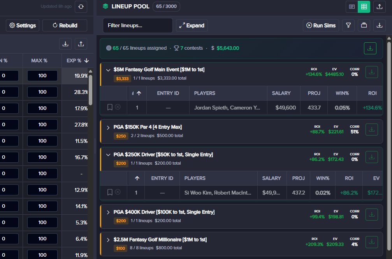This screenshot has height=259, width=392.
Task: Sort by the EXP % column
Action: point(77,61)
